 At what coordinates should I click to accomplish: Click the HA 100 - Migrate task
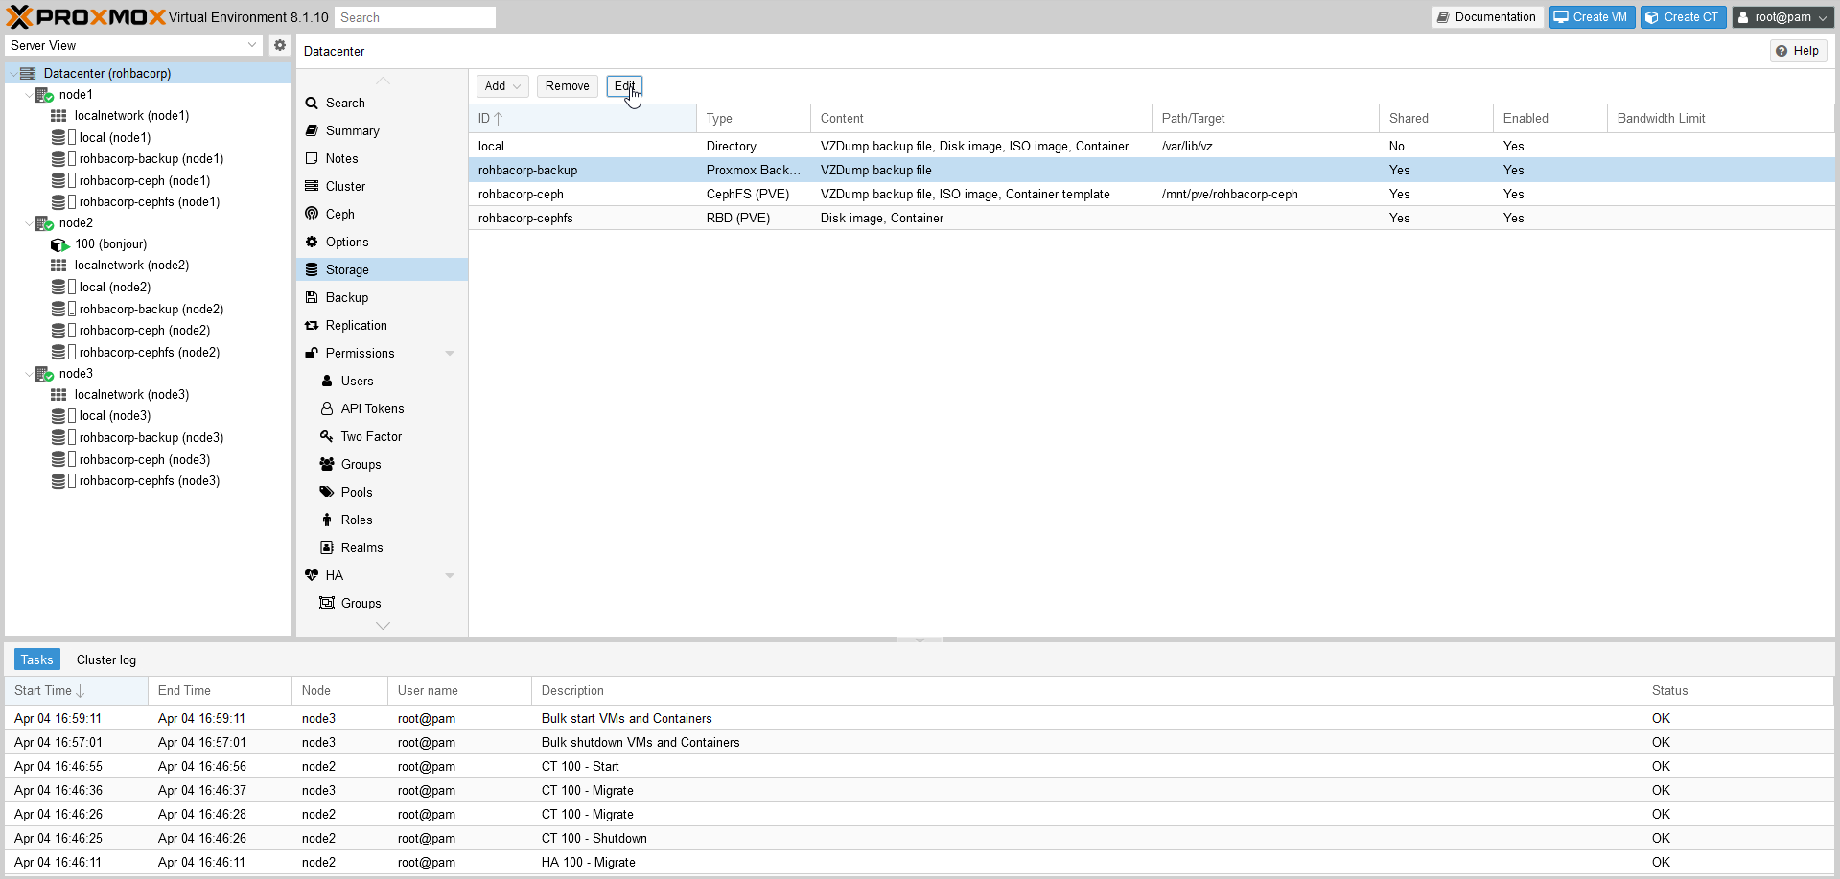919,863
